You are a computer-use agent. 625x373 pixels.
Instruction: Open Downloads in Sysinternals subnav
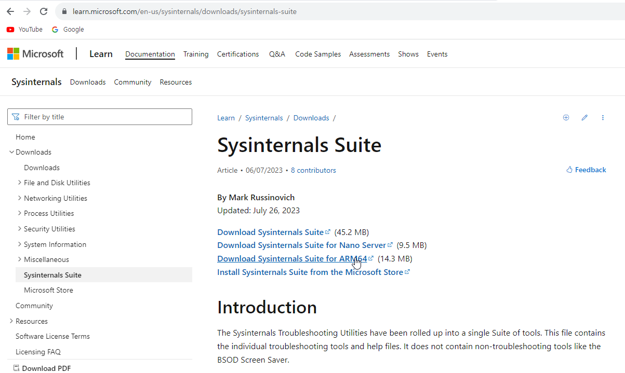click(88, 82)
